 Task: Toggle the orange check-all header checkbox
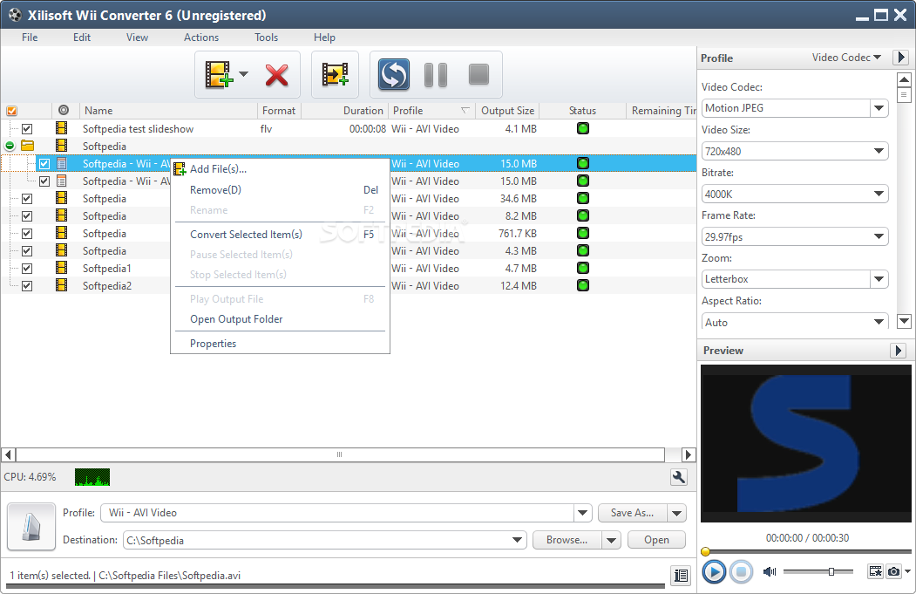point(11,111)
